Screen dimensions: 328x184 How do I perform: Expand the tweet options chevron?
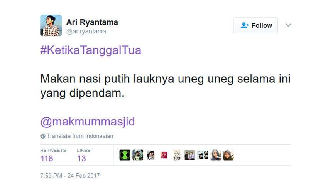pos(288,25)
